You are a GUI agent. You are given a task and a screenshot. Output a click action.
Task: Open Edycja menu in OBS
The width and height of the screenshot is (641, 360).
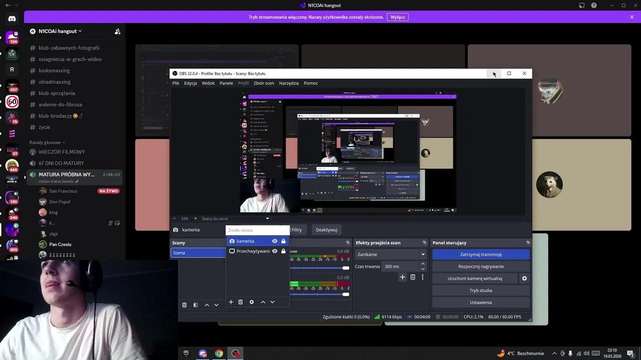coord(190,83)
